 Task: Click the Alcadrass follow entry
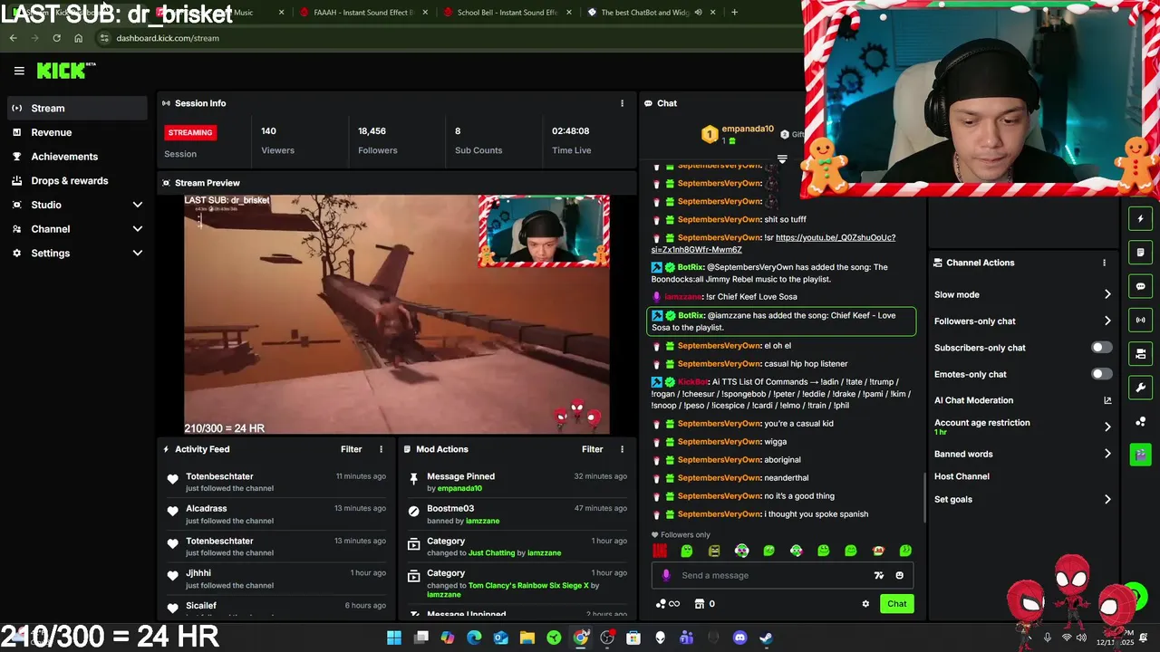coord(277,514)
